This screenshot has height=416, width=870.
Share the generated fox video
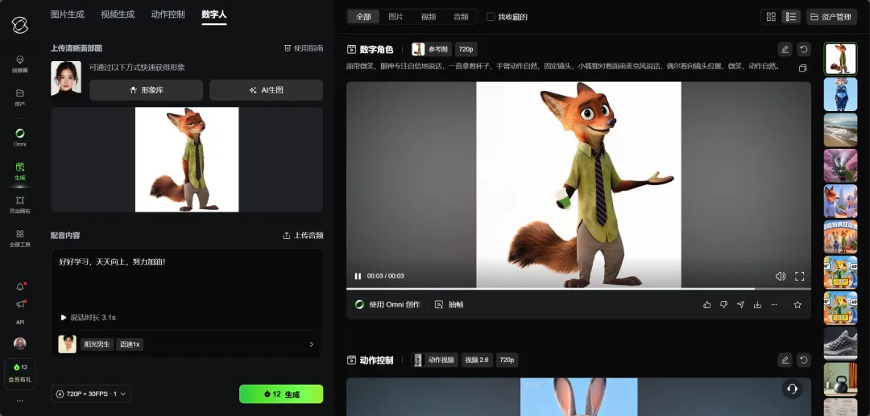740,305
